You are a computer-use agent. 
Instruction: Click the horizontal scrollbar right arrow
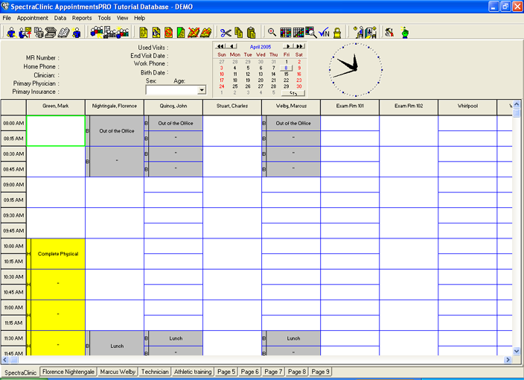pyautogui.click(x=508, y=360)
